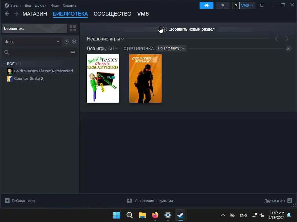This screenshot has height=222, width=297.
Task: Switch to the МАГАЗИН tab
Action: click(35, 14)
